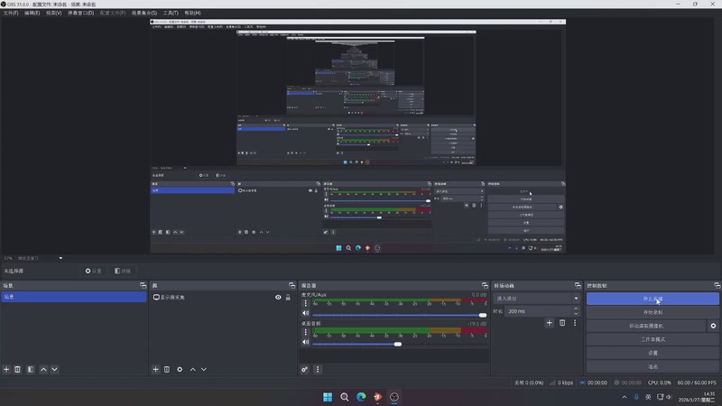Pop out the 转场动画 panel float icon
722x406 pixels.
[x=578, y=285]
